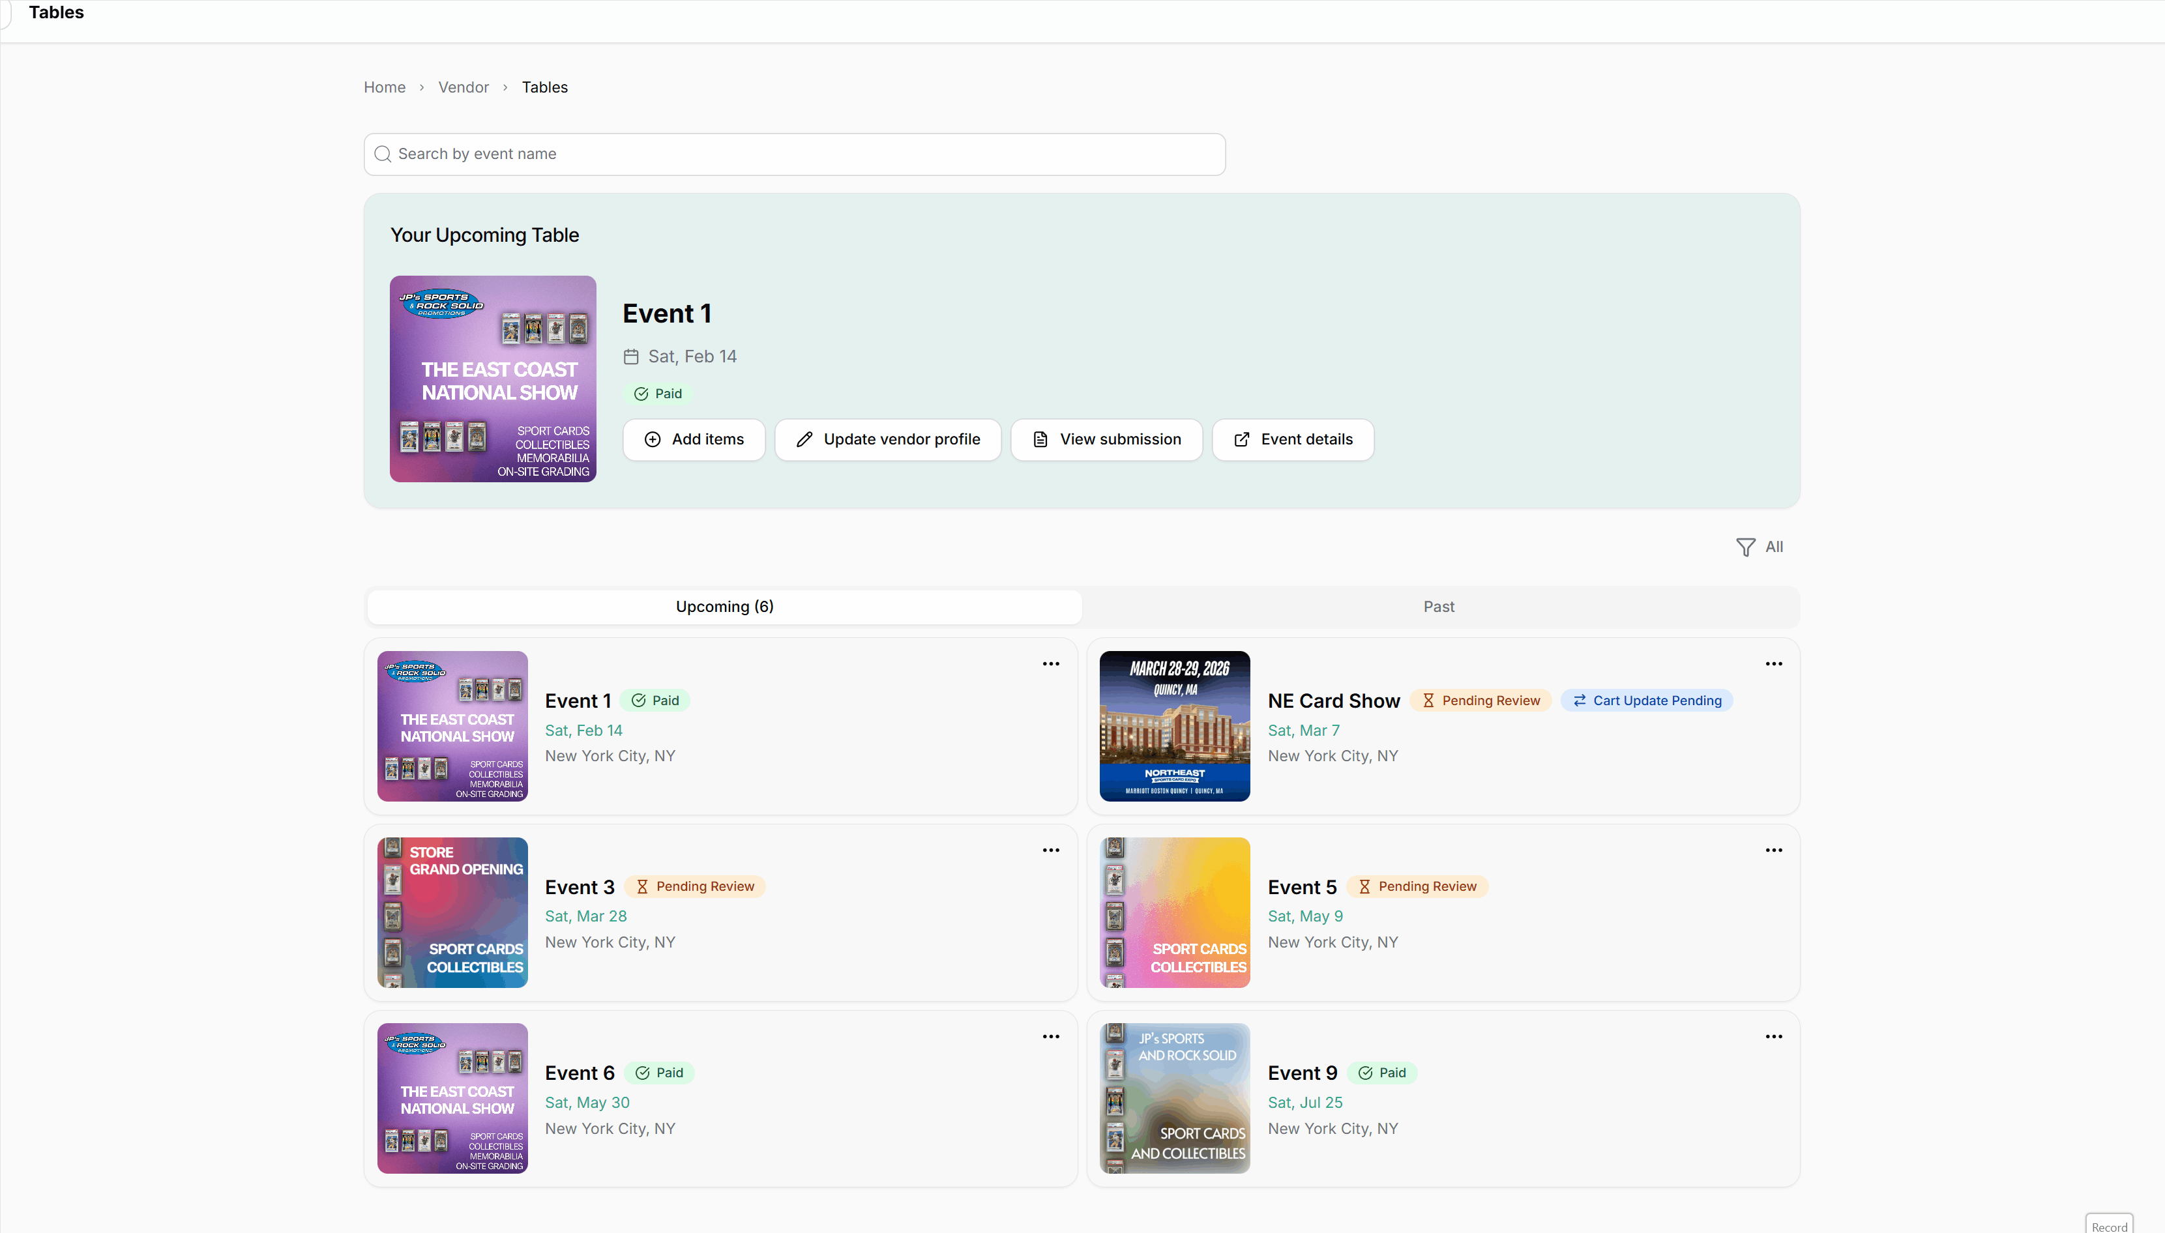Image resolution: width=2165 pixels, height=1233 pixels.
Task: Click the calendar icon beside Sat, Feb 14
Action: coord(631,356)
